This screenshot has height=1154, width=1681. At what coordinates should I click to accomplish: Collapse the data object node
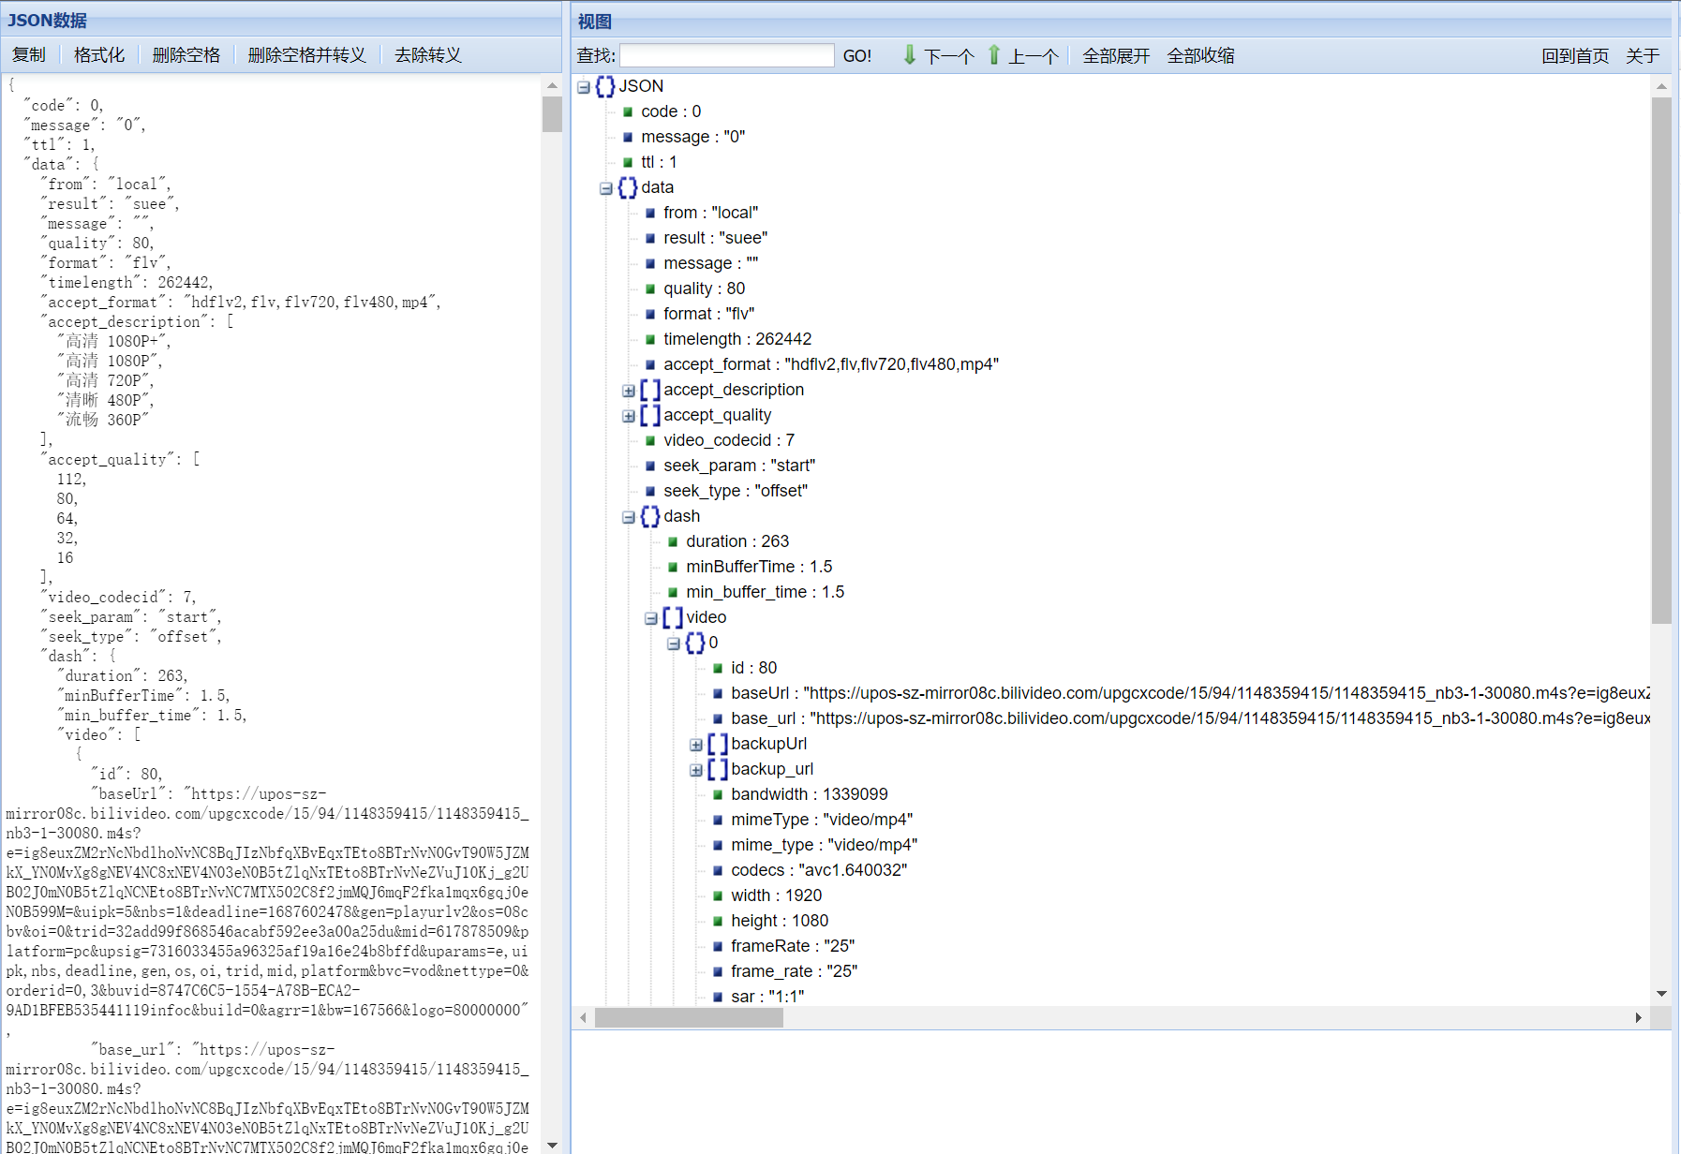point(606,188)
